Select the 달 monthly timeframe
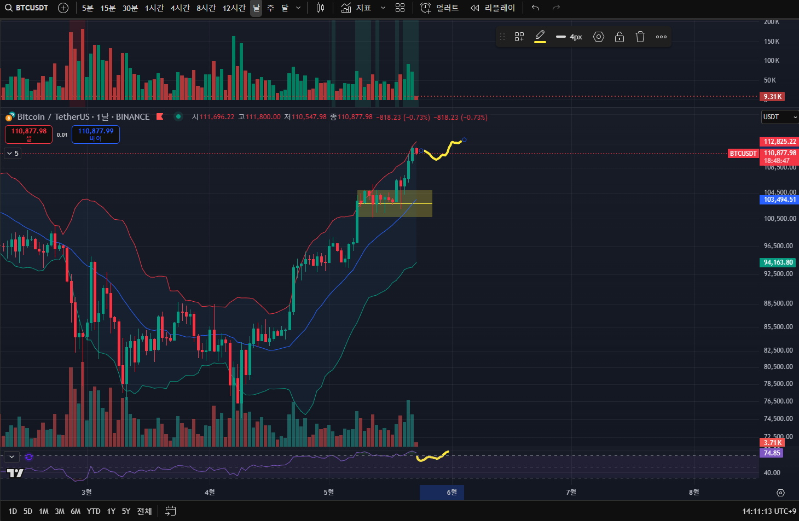Image resolution: width=799 pixels, height=521 pixels. tap(285, 8)
